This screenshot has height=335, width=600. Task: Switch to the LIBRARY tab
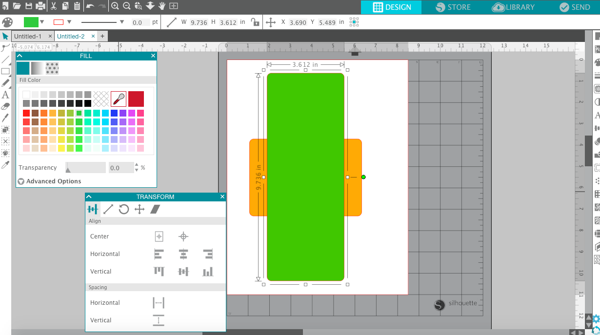[x=513, y=7]
